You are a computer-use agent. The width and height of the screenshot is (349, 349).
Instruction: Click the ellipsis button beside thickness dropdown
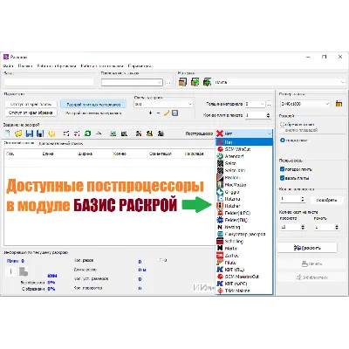pyautogui.click(x=269, y=104)
